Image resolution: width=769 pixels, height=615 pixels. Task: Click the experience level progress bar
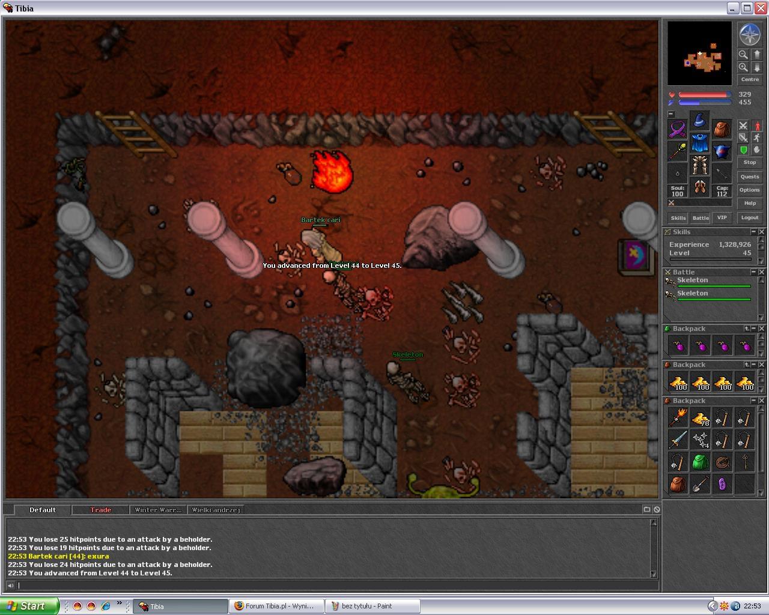point(710,259)
